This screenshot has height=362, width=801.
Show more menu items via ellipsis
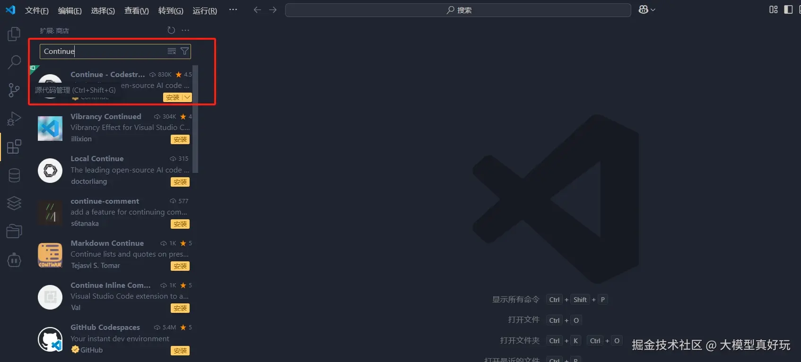(x=233, y=10)
